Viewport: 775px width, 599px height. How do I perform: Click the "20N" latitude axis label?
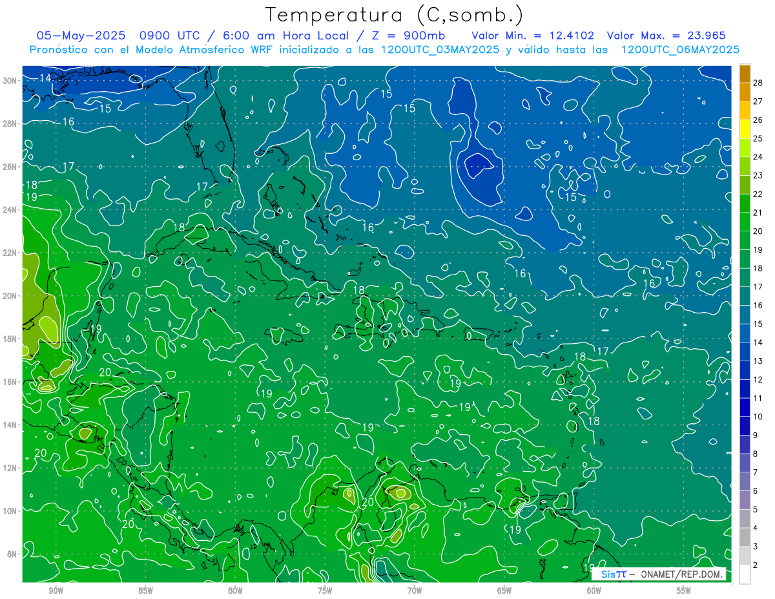click(x=10, y=295)
